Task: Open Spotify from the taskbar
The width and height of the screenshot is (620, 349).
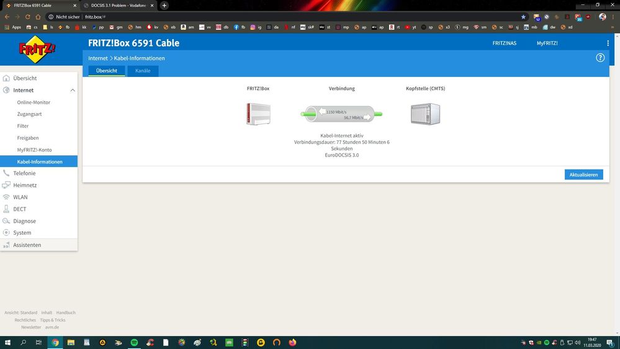Action: click(134, 342)
